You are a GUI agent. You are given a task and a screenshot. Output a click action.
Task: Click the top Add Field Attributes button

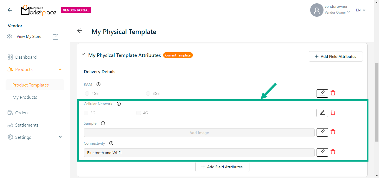335,56
